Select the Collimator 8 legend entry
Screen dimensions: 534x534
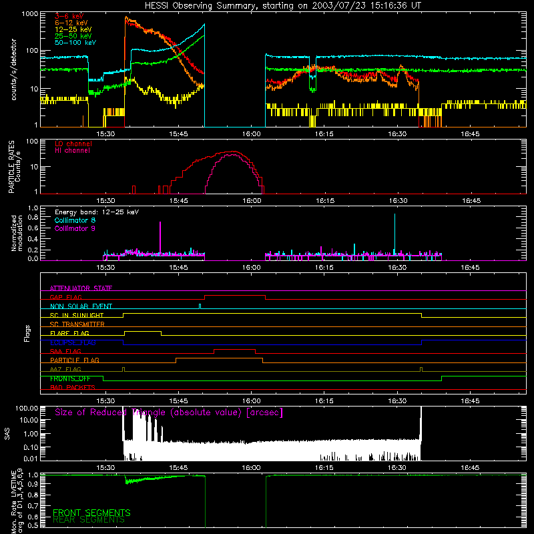[x=75, y=220]
